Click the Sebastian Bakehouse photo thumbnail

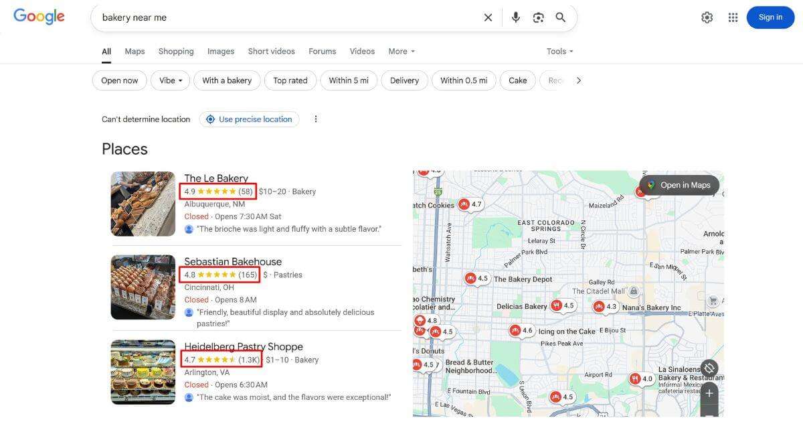[x=143, y=287]
